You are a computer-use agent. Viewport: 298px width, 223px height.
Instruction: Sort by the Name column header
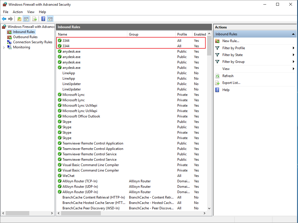[x=92, y=34]
